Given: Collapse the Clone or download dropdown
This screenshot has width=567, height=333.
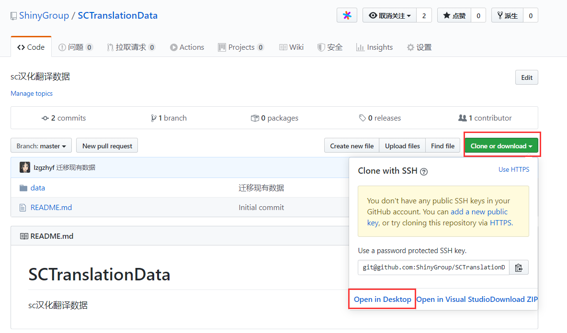Looking at the screenshot, I should coord(501,146).
